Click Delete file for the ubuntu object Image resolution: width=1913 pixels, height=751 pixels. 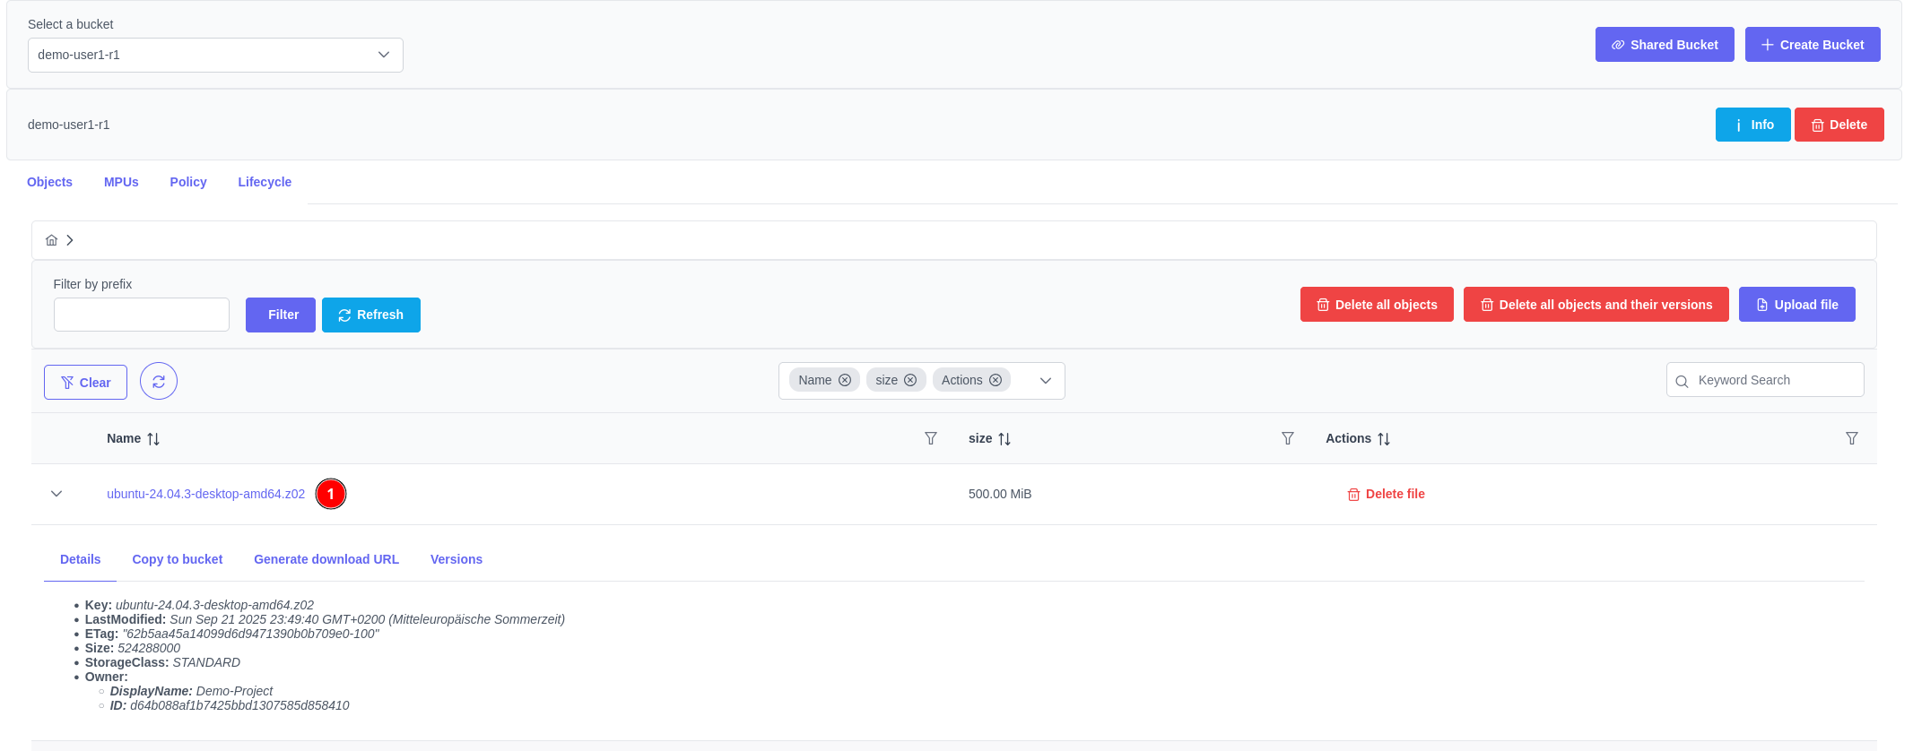pos(1387,494)
